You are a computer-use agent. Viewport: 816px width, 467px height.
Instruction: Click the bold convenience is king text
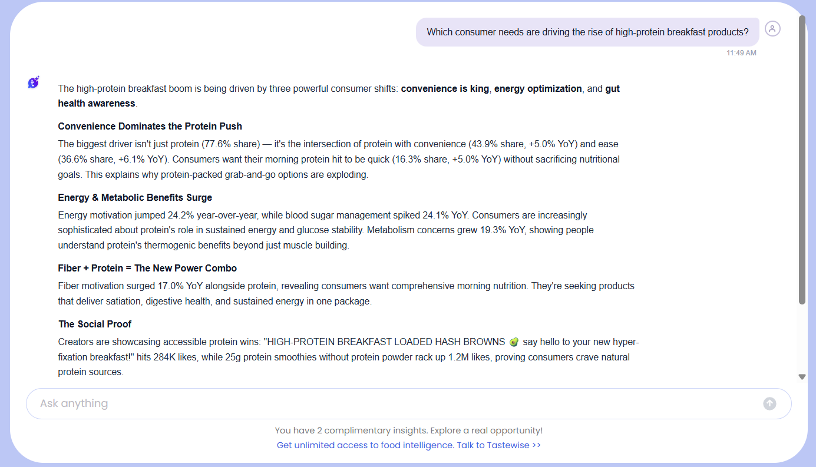coord(445,89)
